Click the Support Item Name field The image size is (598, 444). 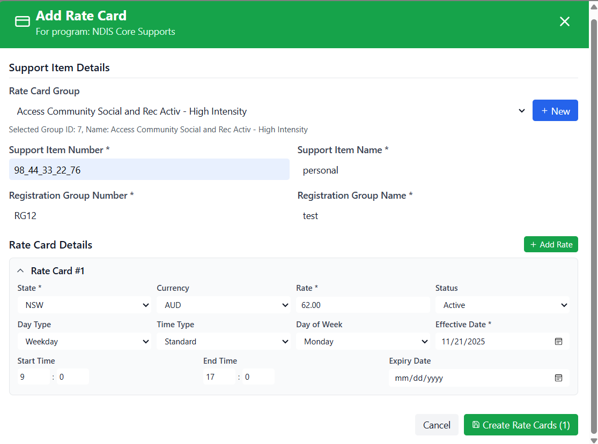pos(437,171)
